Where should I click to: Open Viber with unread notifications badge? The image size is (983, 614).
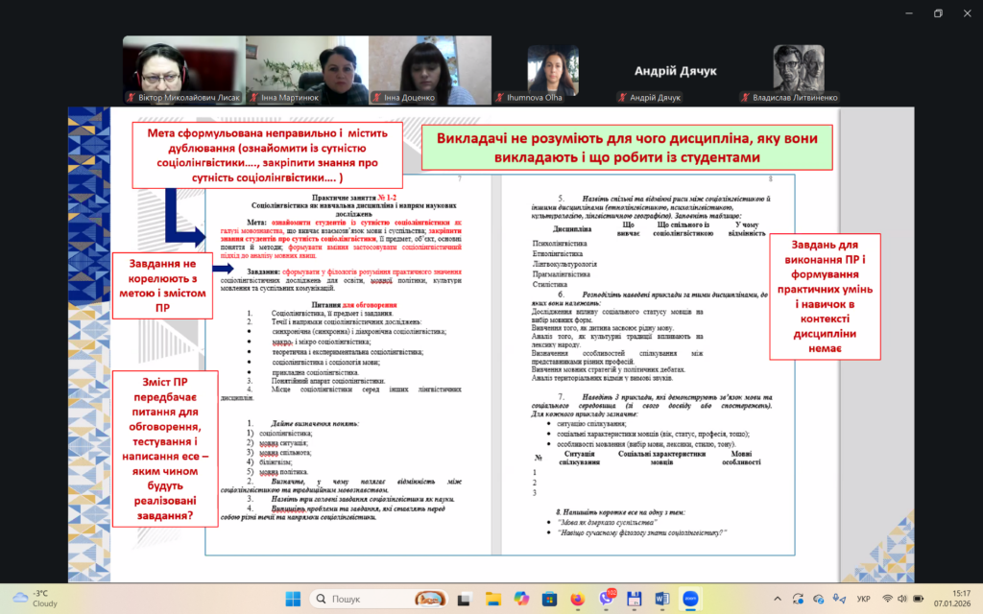(606, 598)
